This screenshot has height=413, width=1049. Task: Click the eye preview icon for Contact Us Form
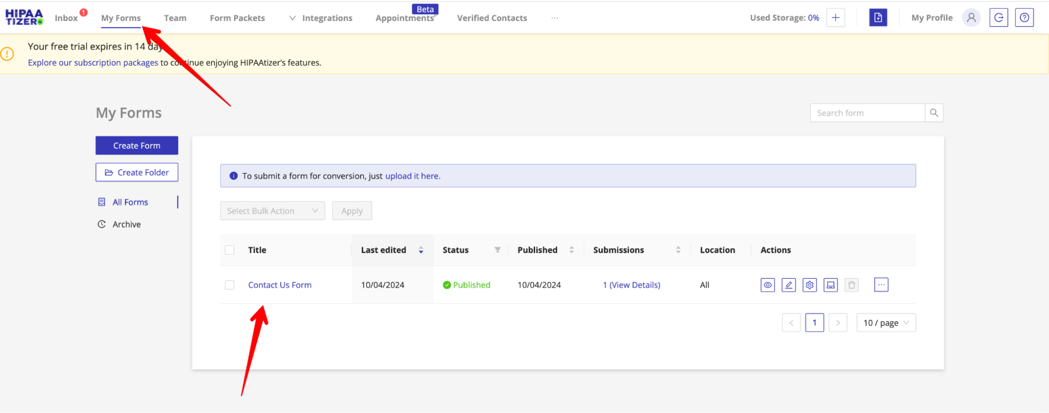767,285
